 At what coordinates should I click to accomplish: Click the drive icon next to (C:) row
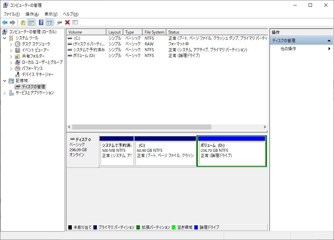(x=70, y=38)
